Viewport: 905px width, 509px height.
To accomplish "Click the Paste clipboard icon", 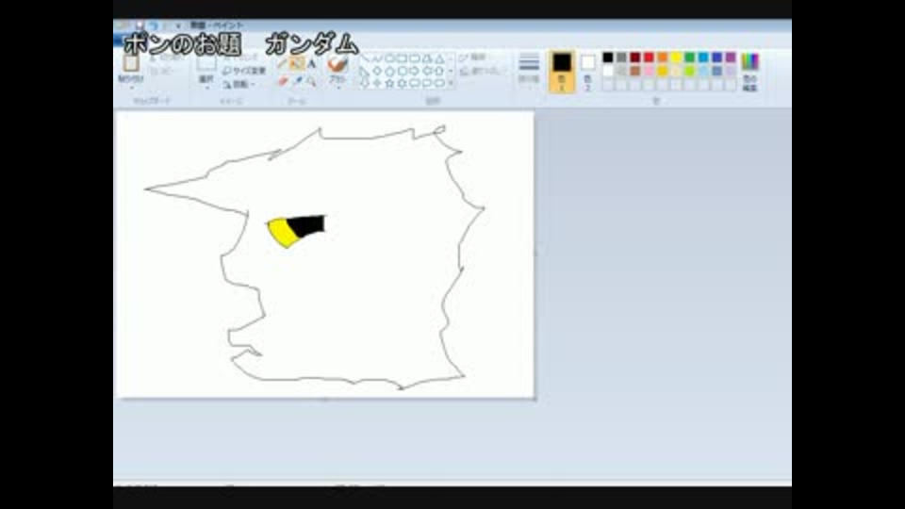I will [x=131, y=63].
